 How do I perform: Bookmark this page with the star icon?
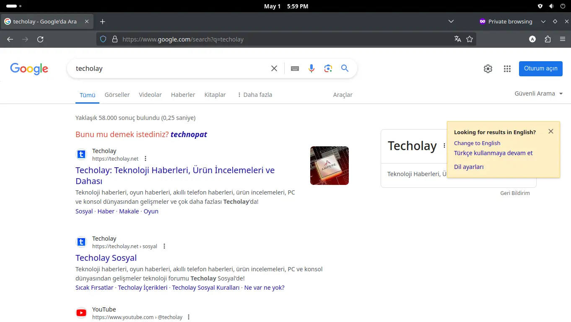click(470, 39)
